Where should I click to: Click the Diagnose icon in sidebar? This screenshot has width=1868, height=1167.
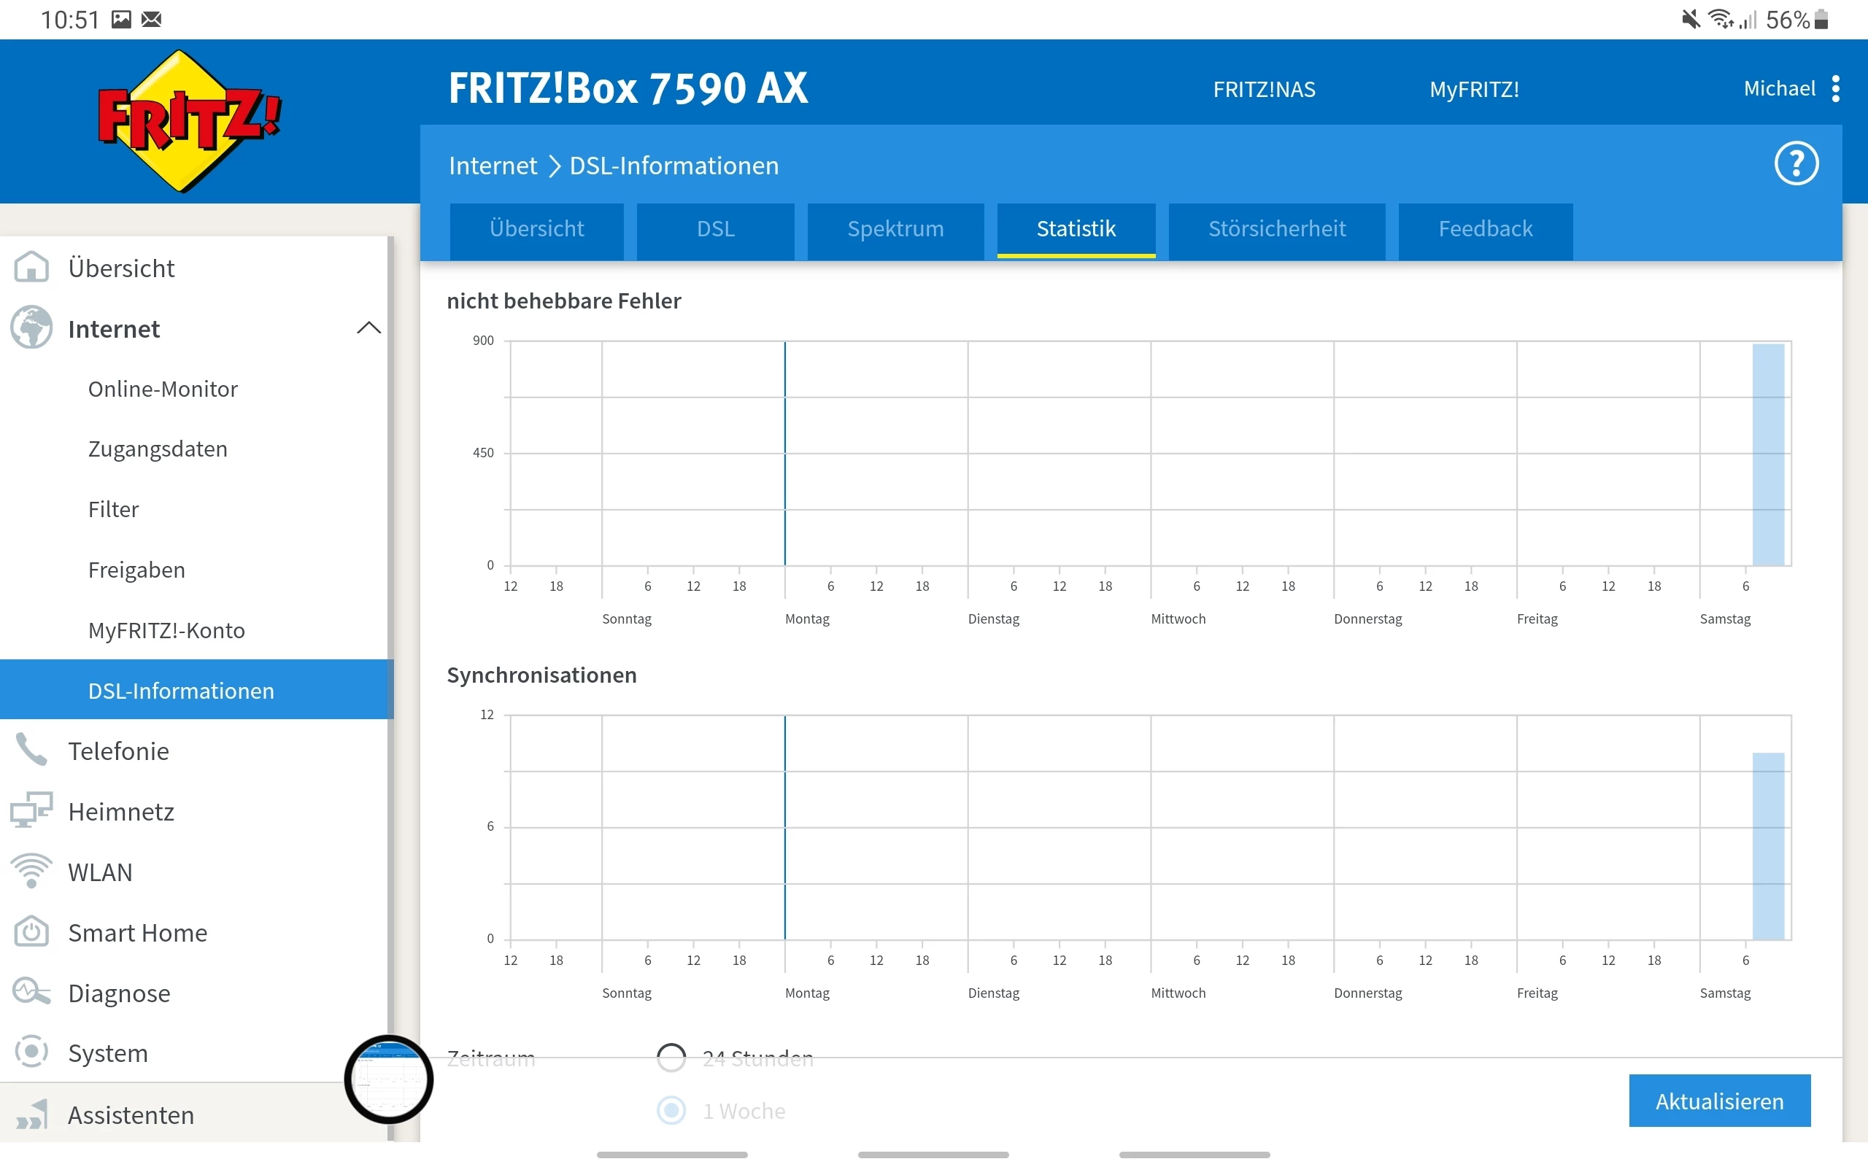31,992
